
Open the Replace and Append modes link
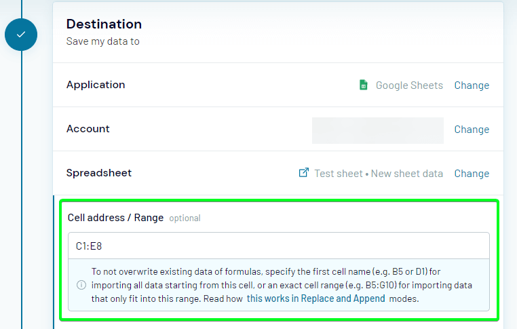pyautogui.click(x=316, y=298)
